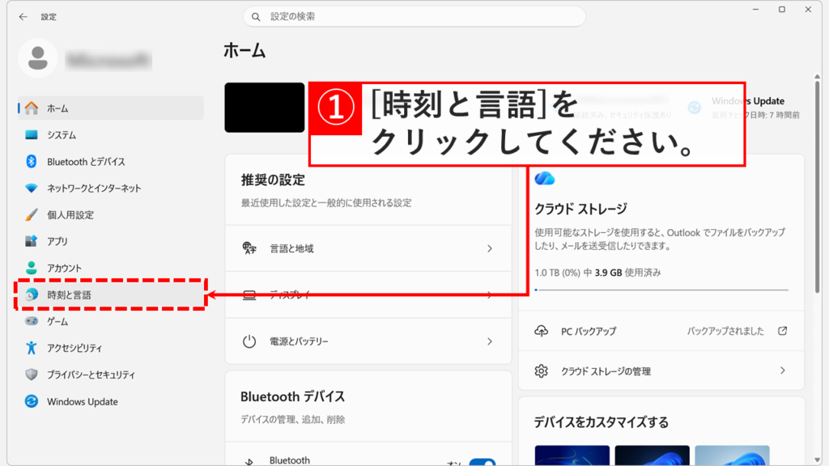Select the light blue wallpaper thumbnail
Screen dimensions: 829x466
coord(732,455)
